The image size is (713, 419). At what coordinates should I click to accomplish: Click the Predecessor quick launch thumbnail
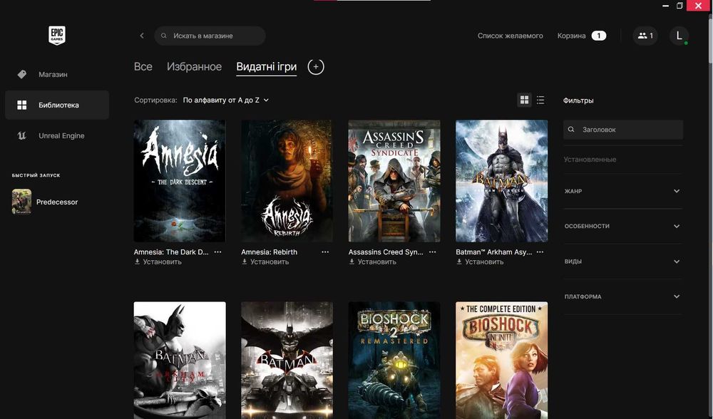[21, 202]
